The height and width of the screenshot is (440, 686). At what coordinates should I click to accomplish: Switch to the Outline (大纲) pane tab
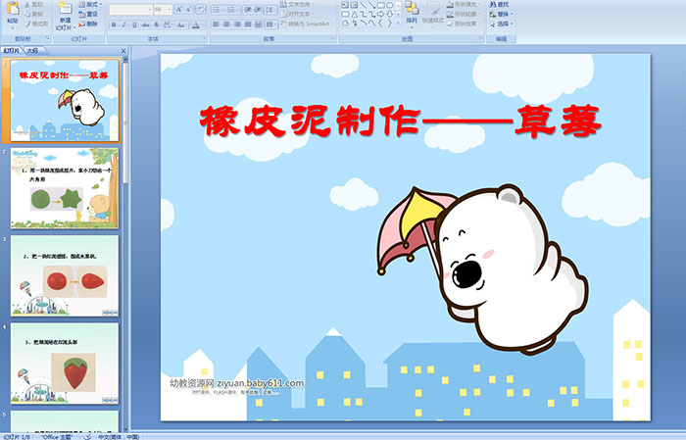tap(32, 51)
